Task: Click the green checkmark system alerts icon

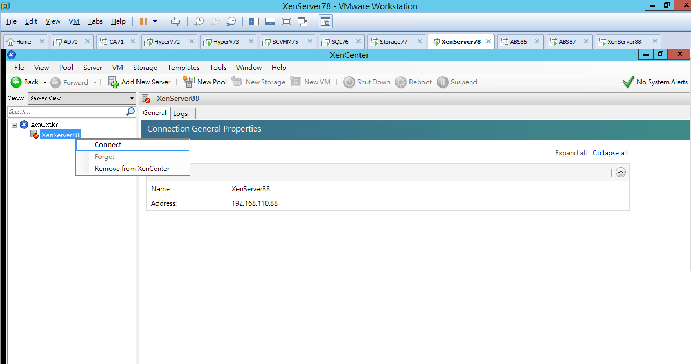Action: coord(628,82)
